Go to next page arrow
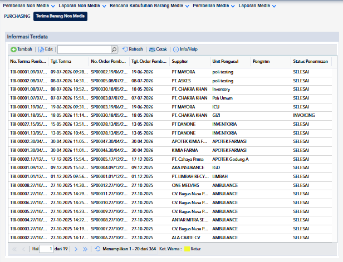 click(x=76, y=249)
